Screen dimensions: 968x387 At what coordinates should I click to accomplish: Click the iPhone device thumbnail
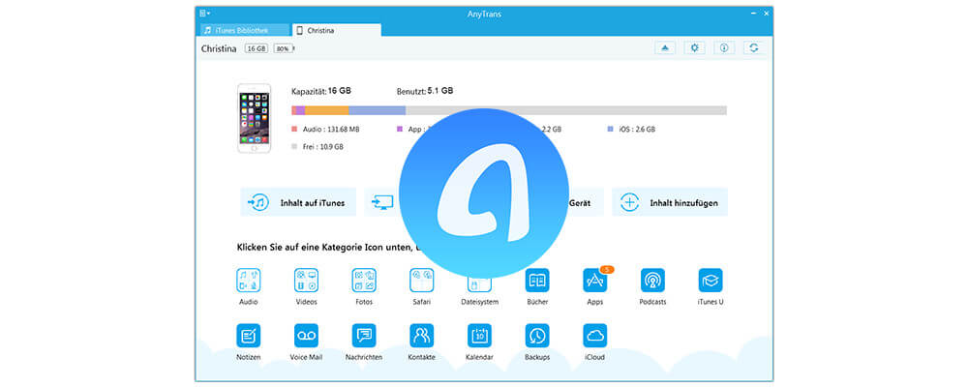(x=255, y=118)
